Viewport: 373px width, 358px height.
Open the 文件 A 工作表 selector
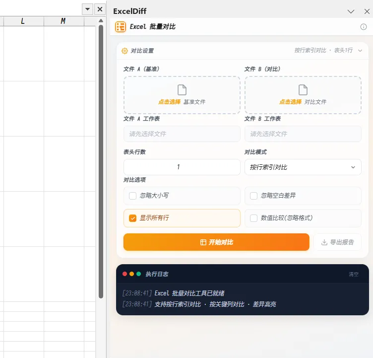pyautogui.click(x=182, y=134)
